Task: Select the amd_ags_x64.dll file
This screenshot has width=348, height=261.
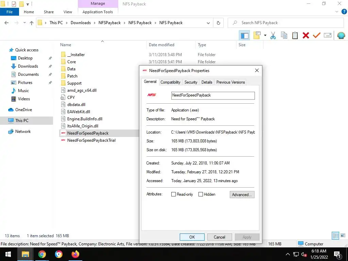Action: point(82,90)
